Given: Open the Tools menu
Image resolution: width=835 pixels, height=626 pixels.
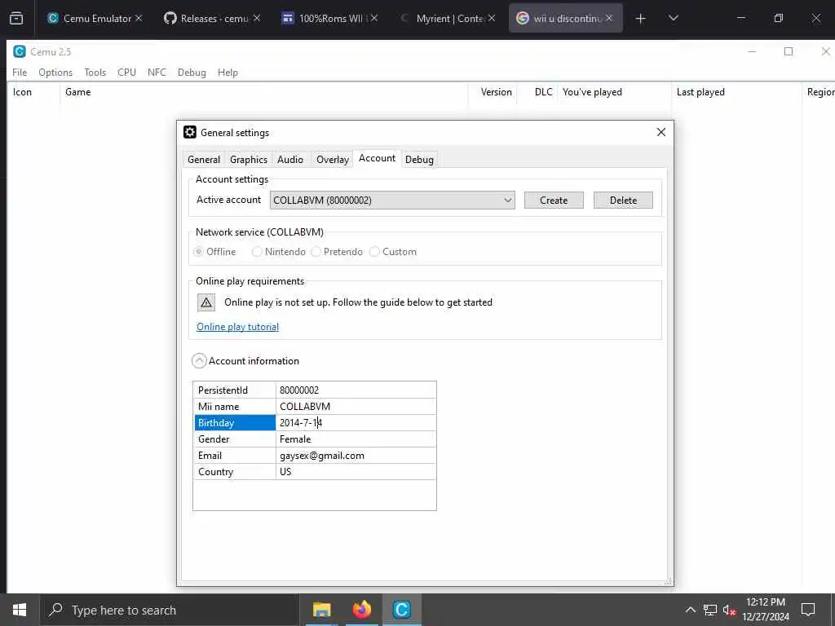Looking at the screenshot, I should coord(95,73).
